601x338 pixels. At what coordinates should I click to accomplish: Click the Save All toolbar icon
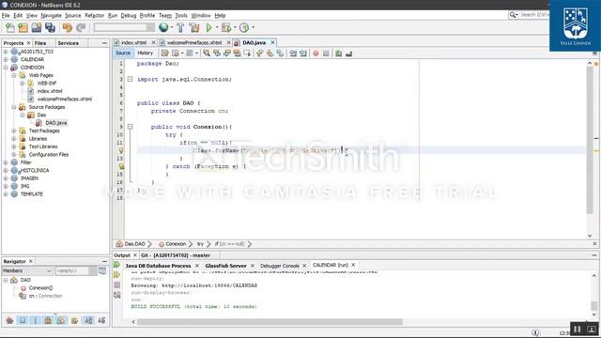[x=50, y=27]
